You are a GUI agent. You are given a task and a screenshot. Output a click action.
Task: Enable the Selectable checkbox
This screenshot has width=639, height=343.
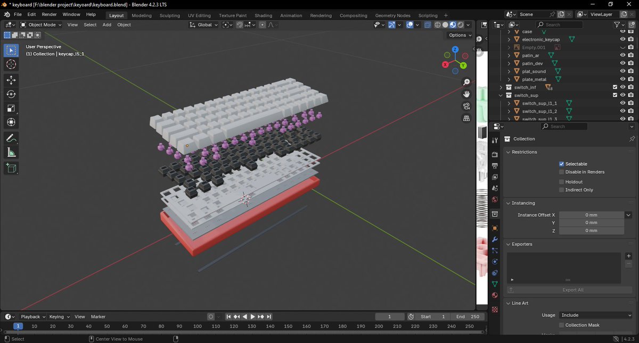(561, 164)
